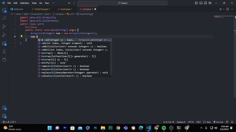Click the editor minimap
This screenshot has width=236, height=132.
[x=224, y=17]
